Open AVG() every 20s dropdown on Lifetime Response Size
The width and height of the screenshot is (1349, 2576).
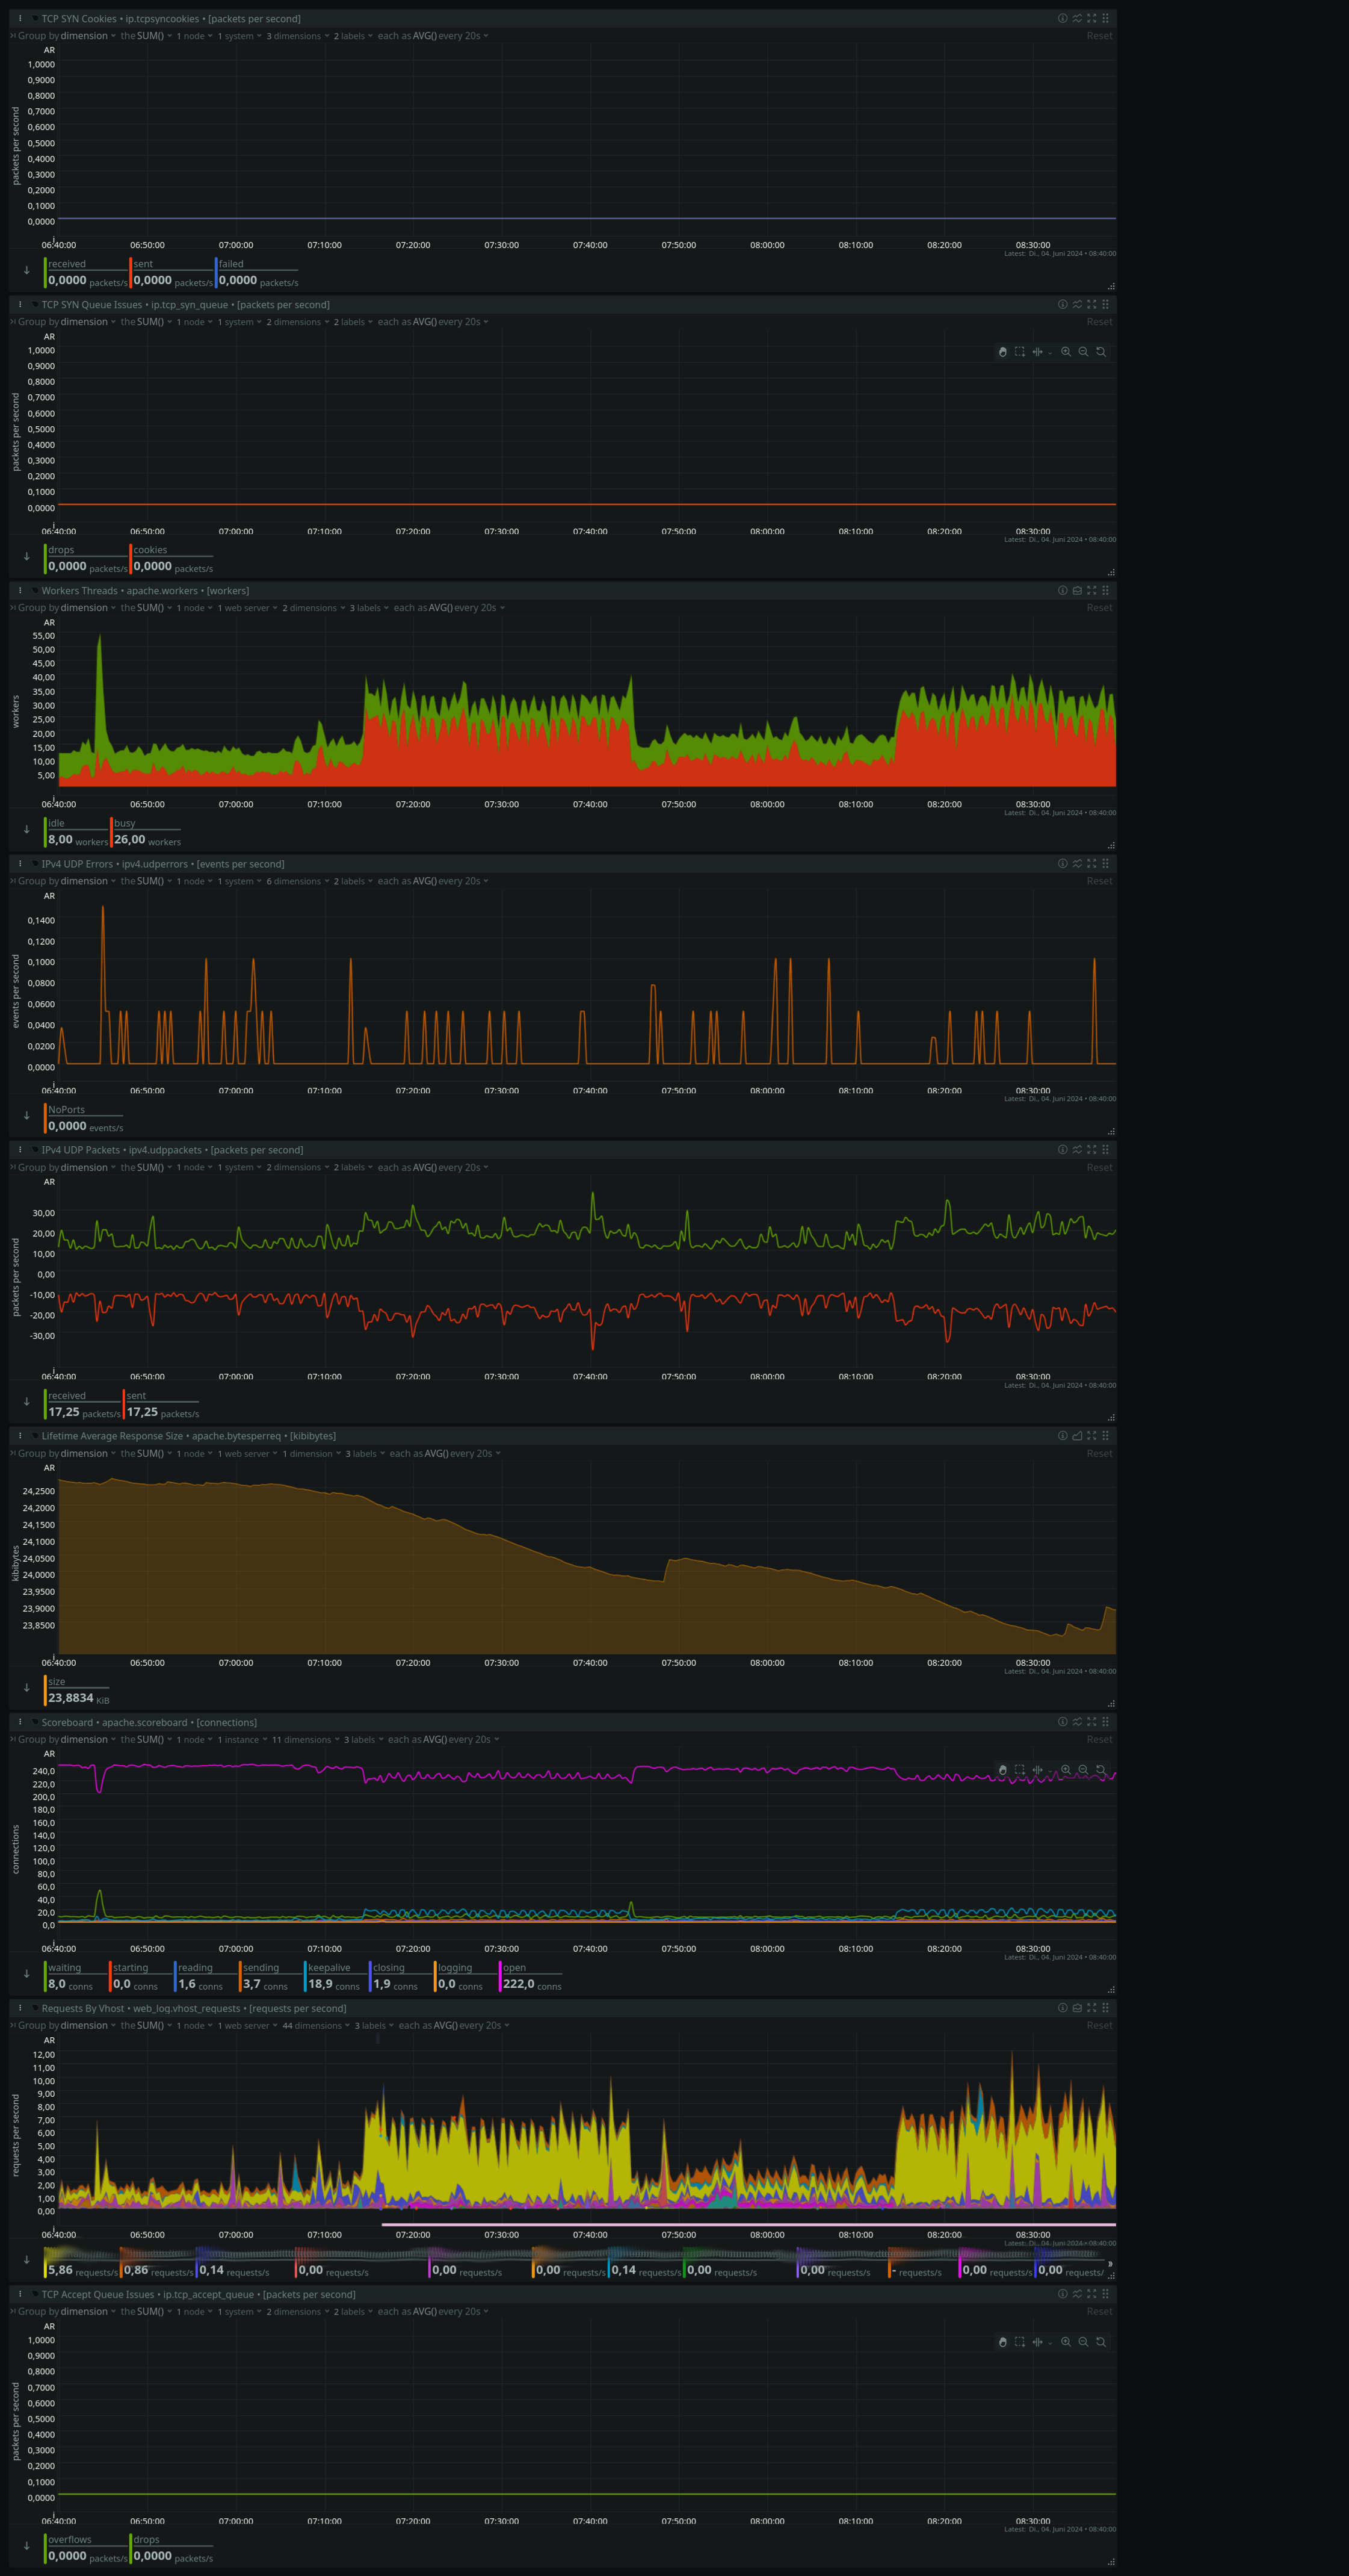461,1453
